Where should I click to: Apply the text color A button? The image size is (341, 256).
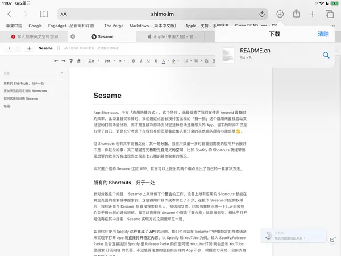click(164, 61)
